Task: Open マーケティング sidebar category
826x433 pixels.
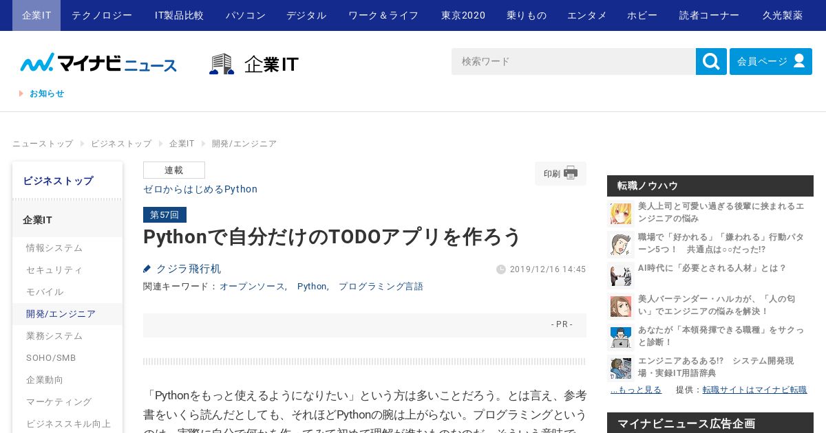Action: (x=67, y=401)
